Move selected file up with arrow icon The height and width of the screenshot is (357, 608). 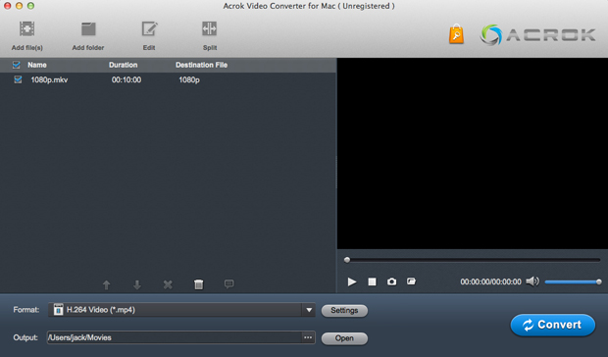[106, 284]
